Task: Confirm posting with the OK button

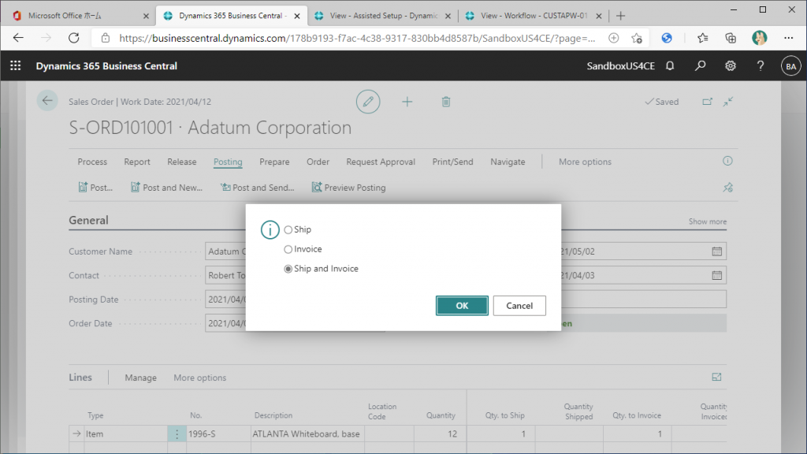Action: click(x=462, y=306)
